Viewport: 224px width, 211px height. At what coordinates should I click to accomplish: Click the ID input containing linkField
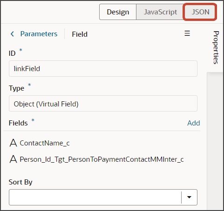pos(103,68)
